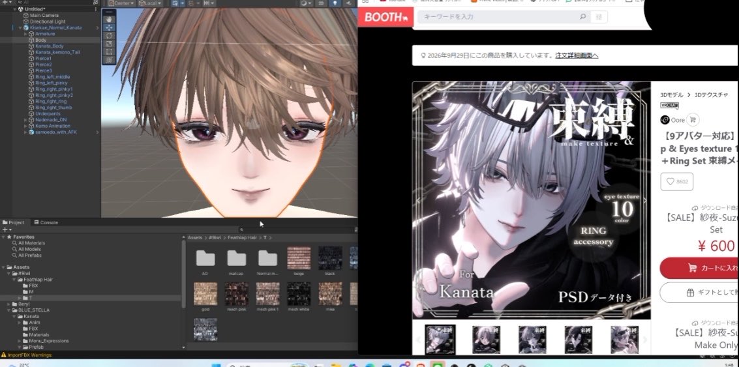Open File Explorer from the taskbar

[x=335, y=364]
